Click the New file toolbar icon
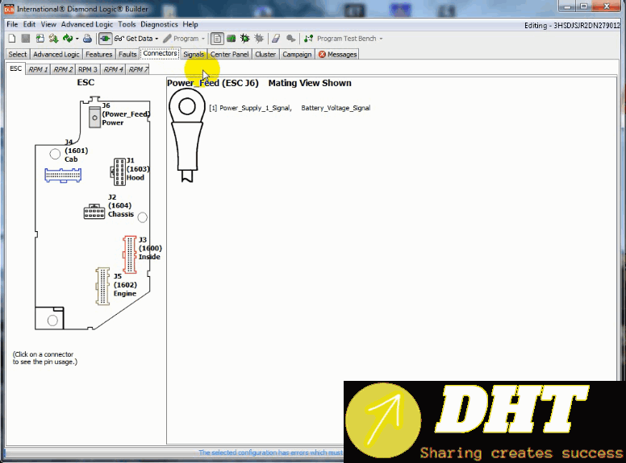The image size is (626, 463). (x=12, y=39)
